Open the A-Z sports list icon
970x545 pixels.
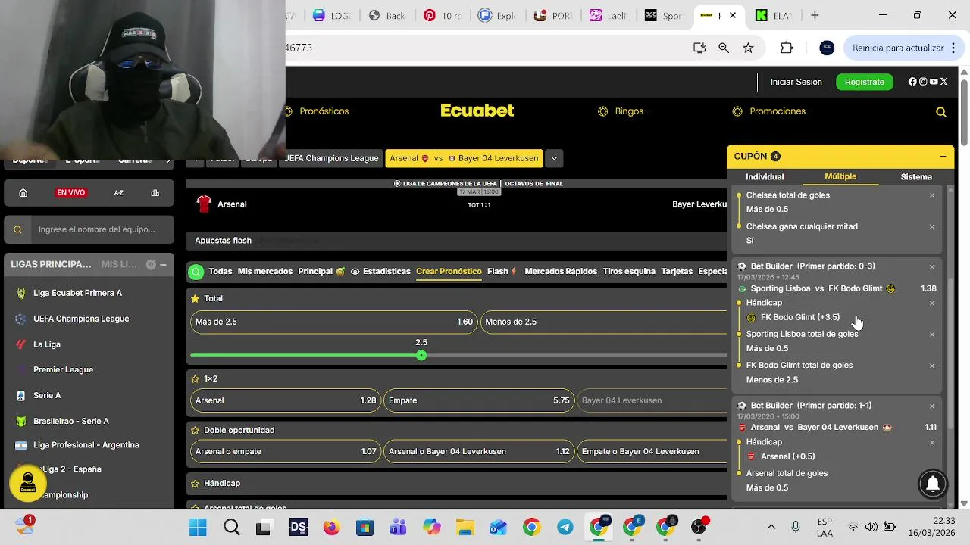pos(119,193)
